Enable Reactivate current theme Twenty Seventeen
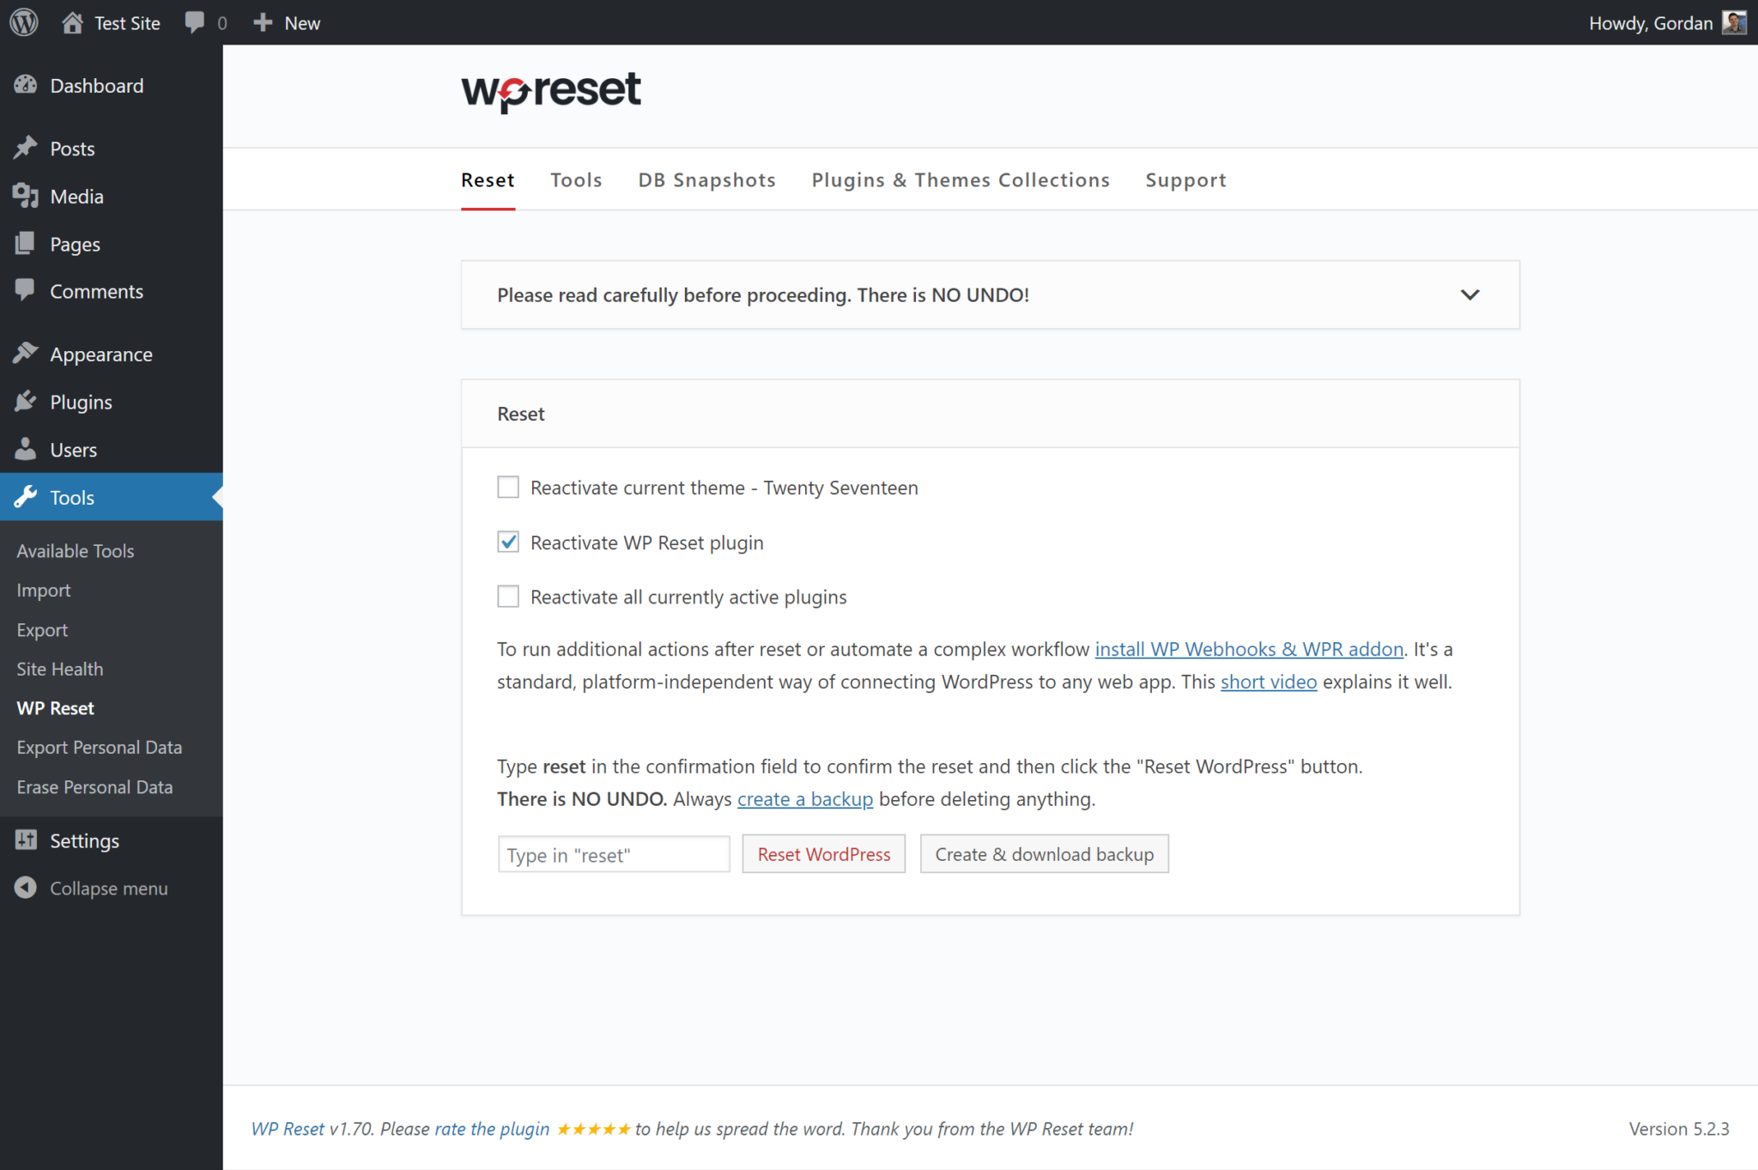 [507, 487]
